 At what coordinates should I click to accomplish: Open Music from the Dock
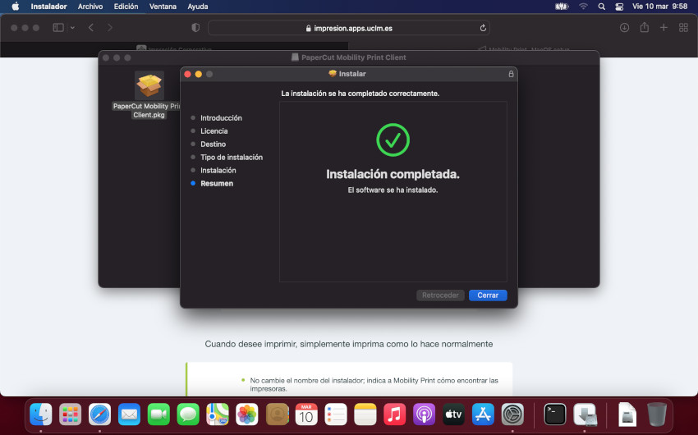click(x=394, y=414)
